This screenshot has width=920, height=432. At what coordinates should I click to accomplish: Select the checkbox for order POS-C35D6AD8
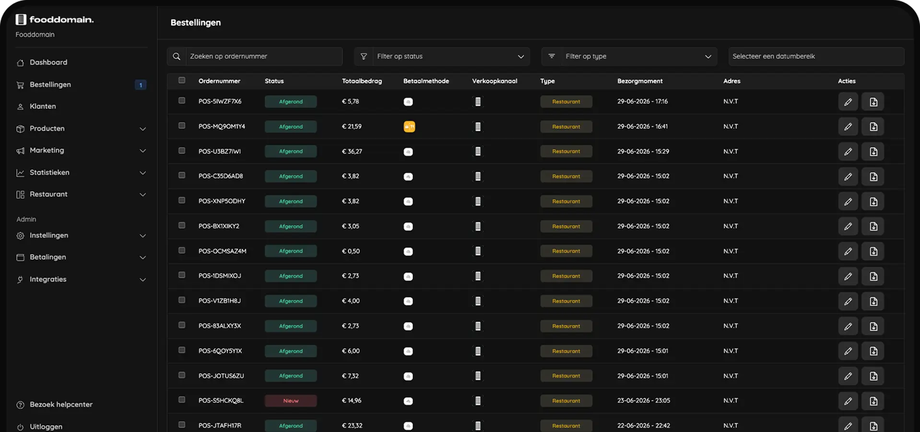[182, 175]
